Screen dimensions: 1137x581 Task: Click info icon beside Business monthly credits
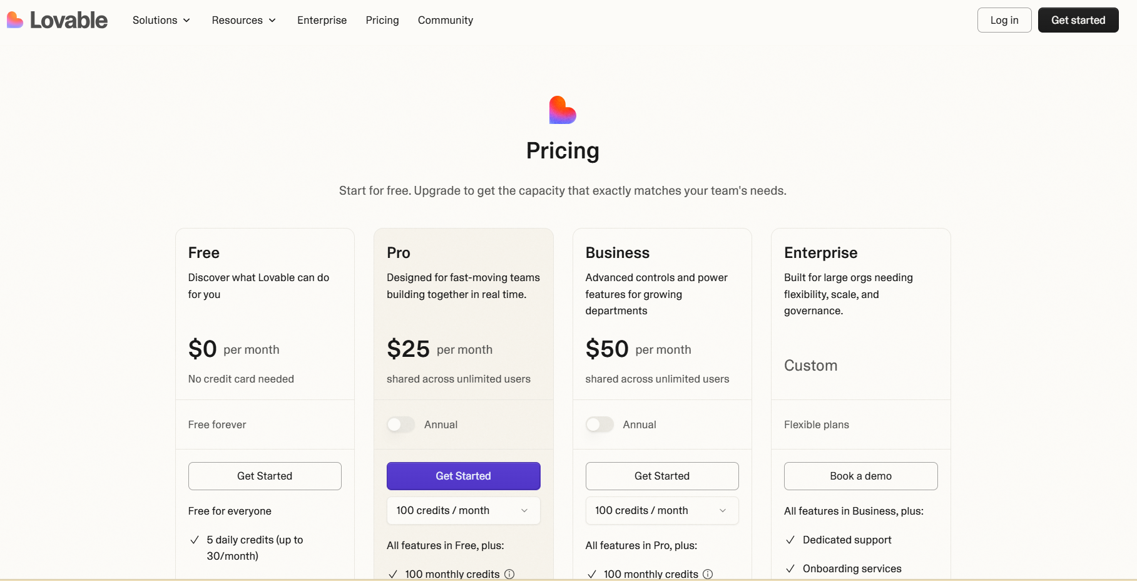(x=708, y=574)
